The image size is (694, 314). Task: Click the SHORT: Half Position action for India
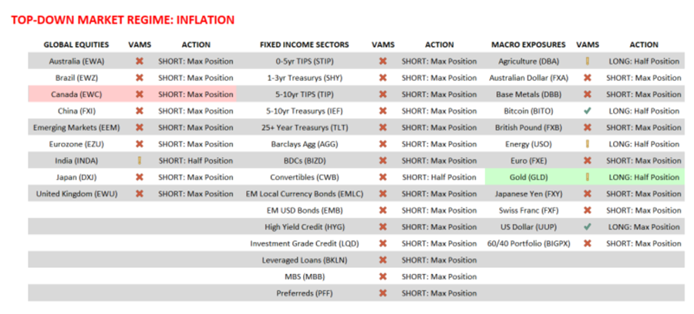pos(196,161)
